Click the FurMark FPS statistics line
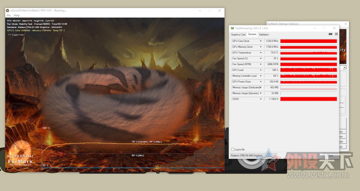This screenshot has width=360, height=191. pyautogui.click(x=31, y=21)
